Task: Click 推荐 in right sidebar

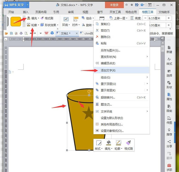Action: [169, 132]
